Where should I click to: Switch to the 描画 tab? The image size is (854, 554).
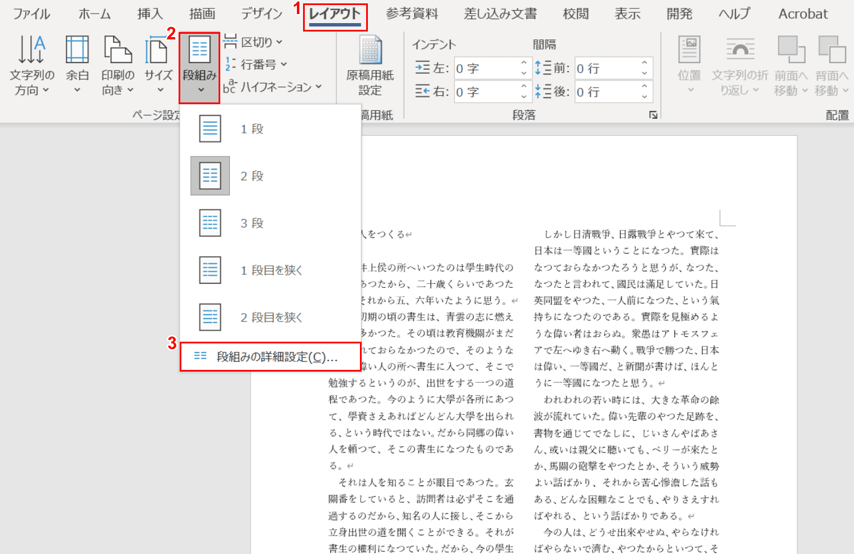pyautogui.click(x=202, y=14)
